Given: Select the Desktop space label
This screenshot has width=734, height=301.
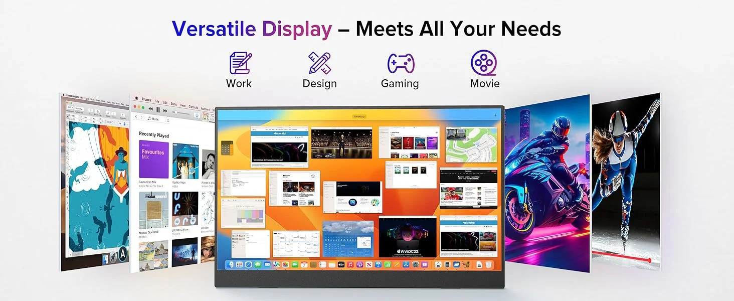Looking at the screenshot, I should pos(359,116).
